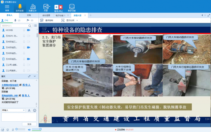Image resolution: width=211 pixels, height=132 pixels.
Task: Switch to the 文档 tab
Action: click(29, 15)
